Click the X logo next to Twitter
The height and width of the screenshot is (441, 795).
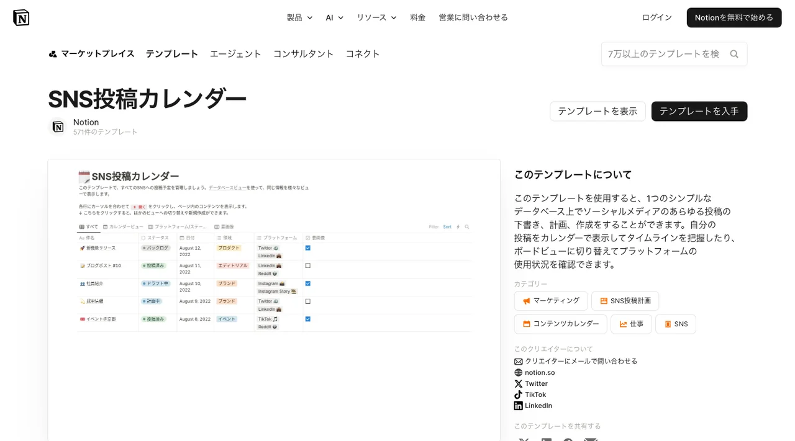(x=518, y=384)
